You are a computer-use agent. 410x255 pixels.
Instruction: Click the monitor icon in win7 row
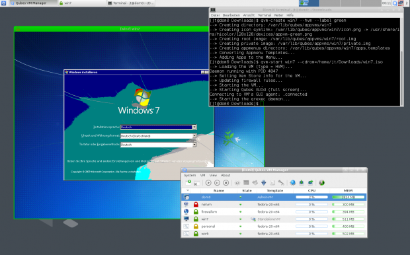pyautogui.click(x=186, y=219)
